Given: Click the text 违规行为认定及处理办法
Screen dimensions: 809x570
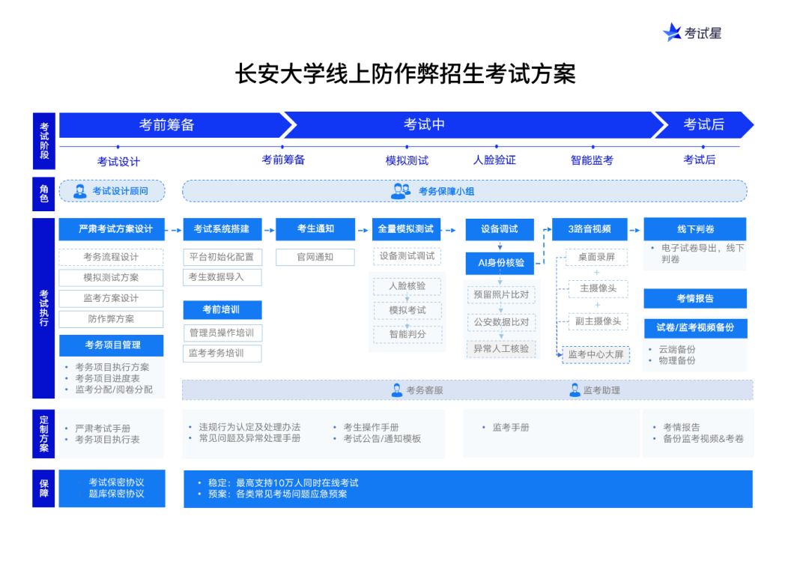Looking at the screenshot, I should point(249,427).
